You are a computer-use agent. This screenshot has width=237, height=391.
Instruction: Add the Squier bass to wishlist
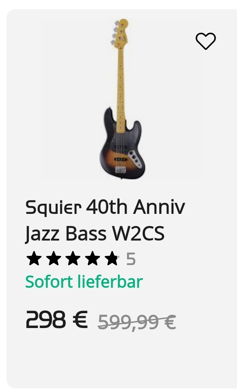[x=206, y=41]
